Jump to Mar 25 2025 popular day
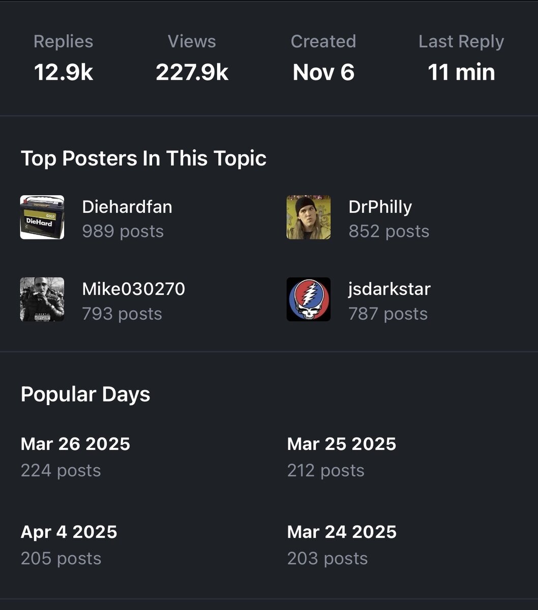 342,444
